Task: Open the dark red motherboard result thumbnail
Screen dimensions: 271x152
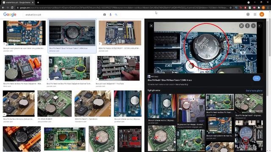Action: [x=130, y=139]
